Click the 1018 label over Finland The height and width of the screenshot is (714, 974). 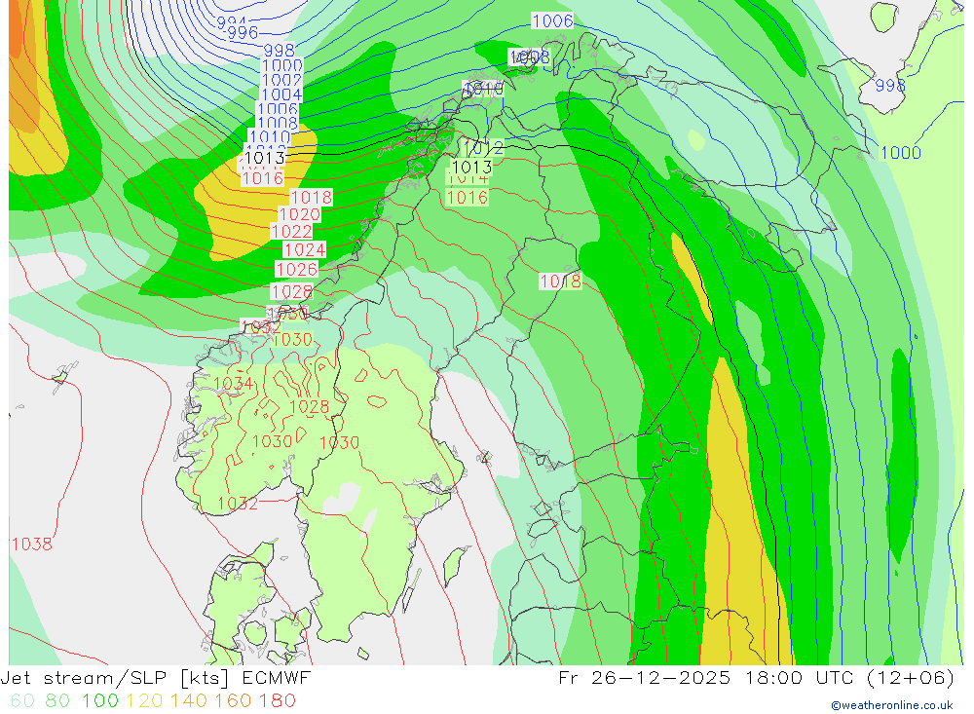[560, 282]
